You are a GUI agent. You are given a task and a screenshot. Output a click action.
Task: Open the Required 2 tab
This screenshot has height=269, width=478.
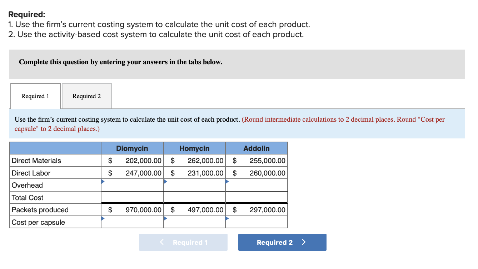(x=87, y=96)
